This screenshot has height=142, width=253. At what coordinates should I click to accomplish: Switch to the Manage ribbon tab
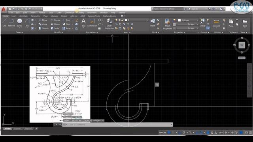(x=54, y=16)
